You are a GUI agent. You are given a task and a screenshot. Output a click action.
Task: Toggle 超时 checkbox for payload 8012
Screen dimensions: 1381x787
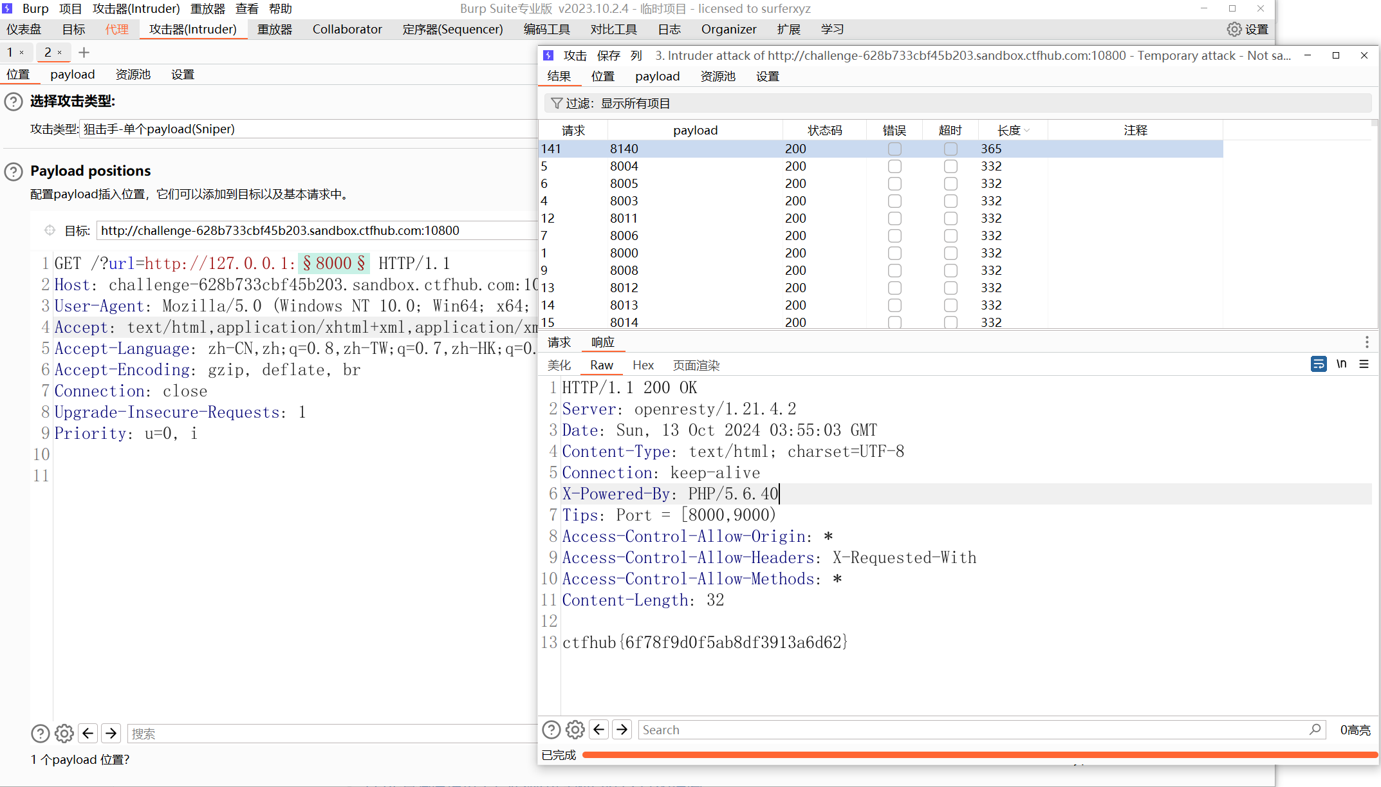950,288
